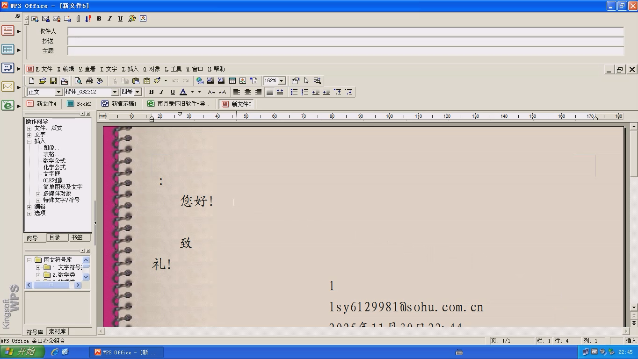Image resolution: width=638 pixels, height=359 pixels.
Task: Expand the 文件、版式 tree node
Action: (x=29, y=128)
